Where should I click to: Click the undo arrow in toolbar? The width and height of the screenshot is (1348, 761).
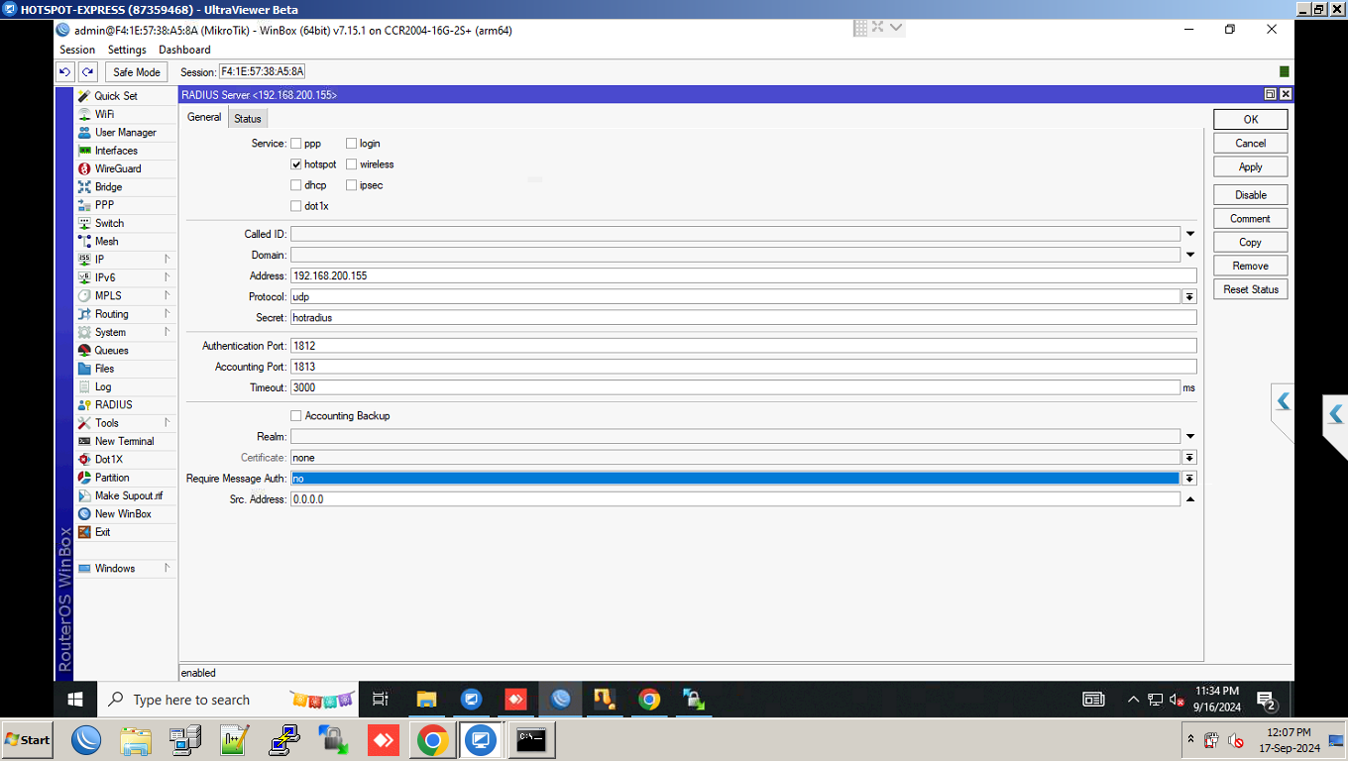coord(64,72)
